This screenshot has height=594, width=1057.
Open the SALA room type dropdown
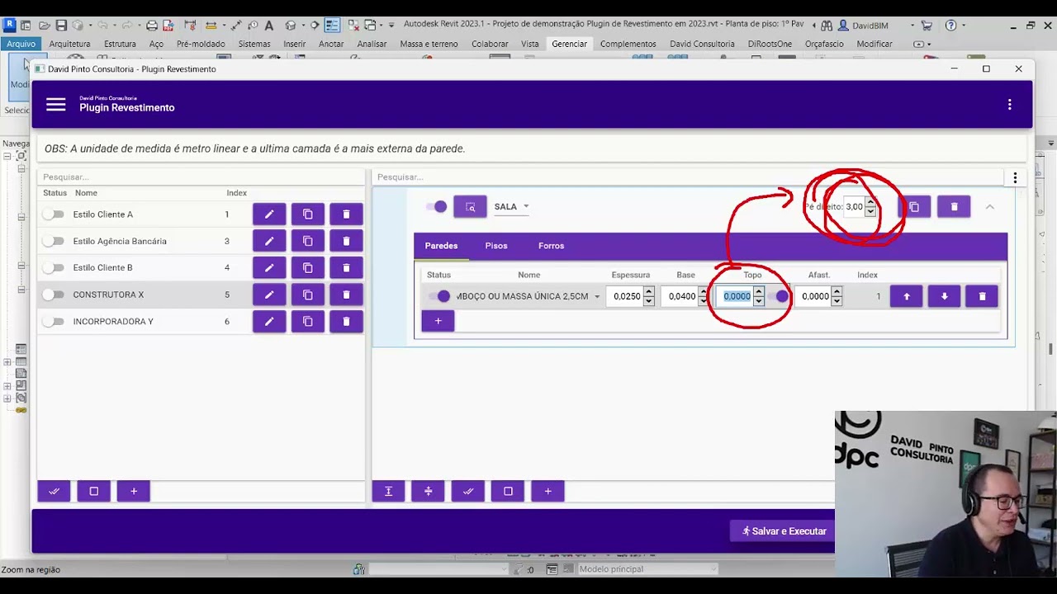coord(512,207)
